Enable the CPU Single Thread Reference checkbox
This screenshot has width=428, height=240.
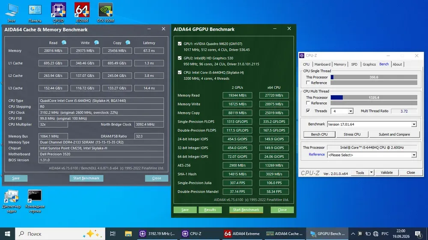click(x=308, y=83)
